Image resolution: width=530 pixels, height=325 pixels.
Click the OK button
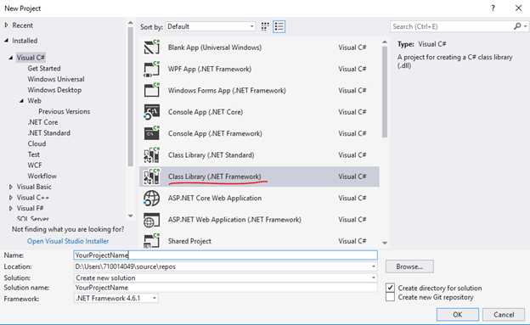click(457, 315)
